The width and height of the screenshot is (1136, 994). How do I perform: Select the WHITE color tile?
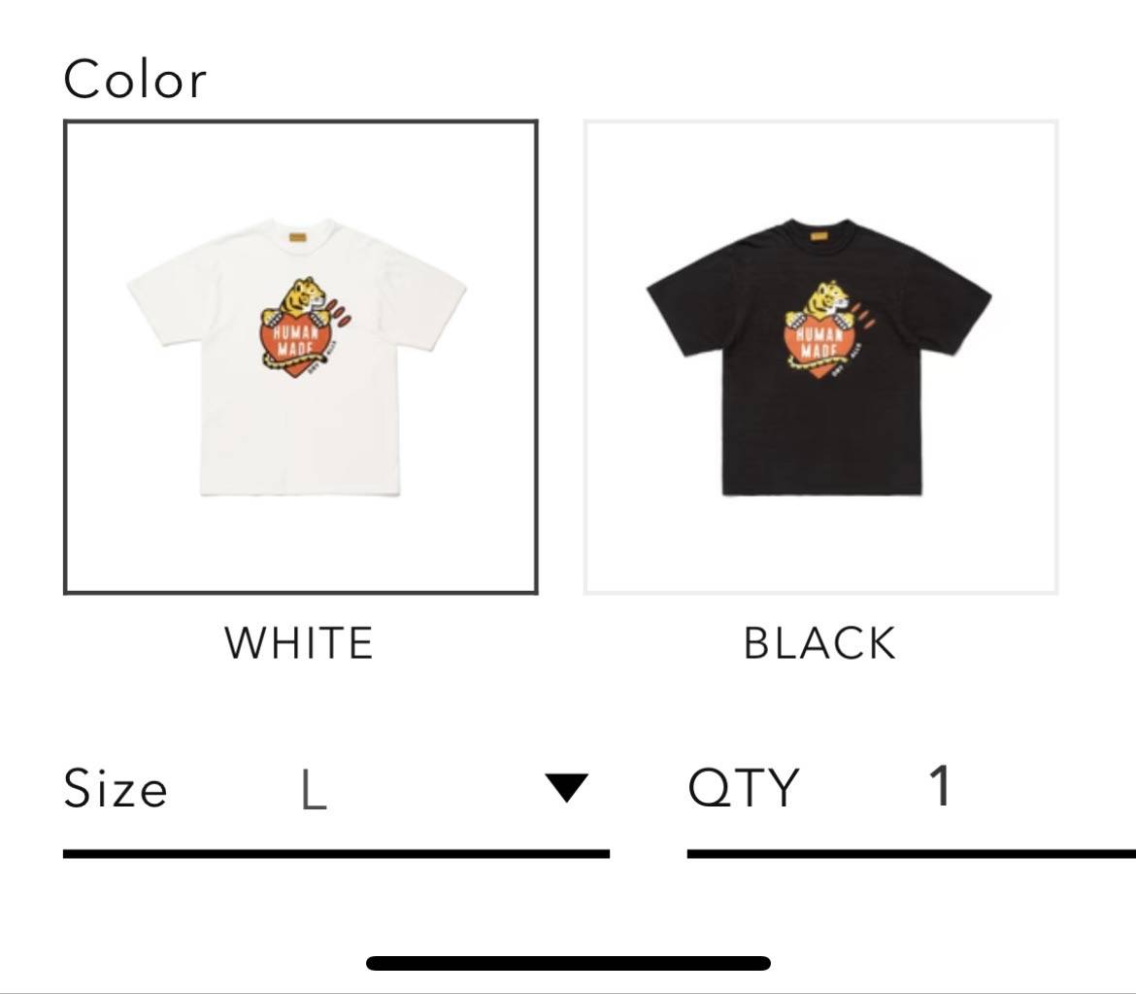(x=301, y=357)
